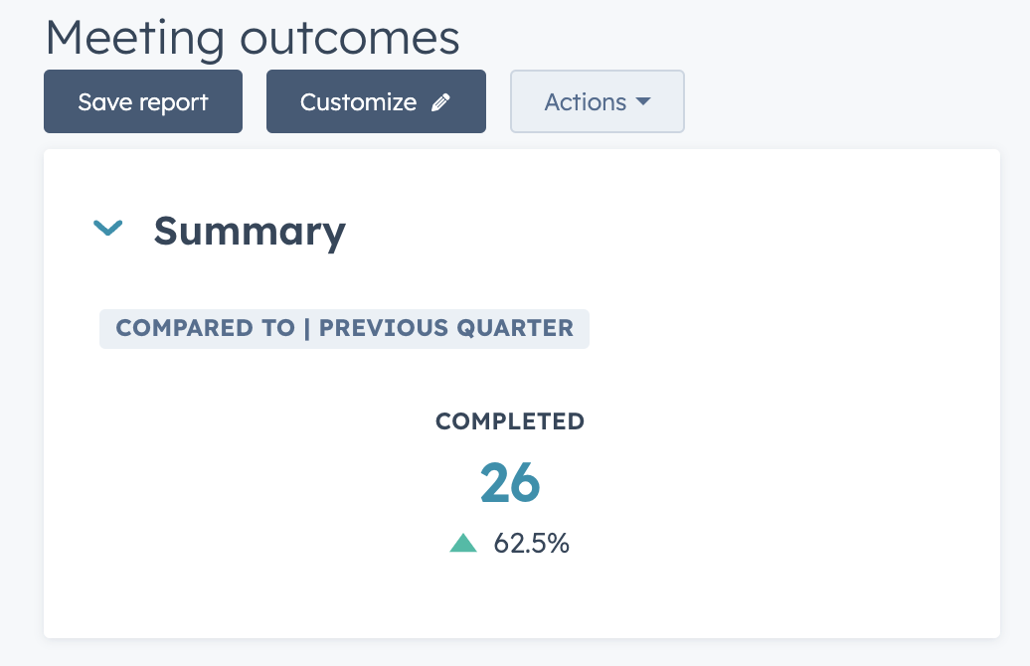Click the pipe separator in comparison badge
Viewport: 1030px width, 666px height.
[x=307, y=328]
